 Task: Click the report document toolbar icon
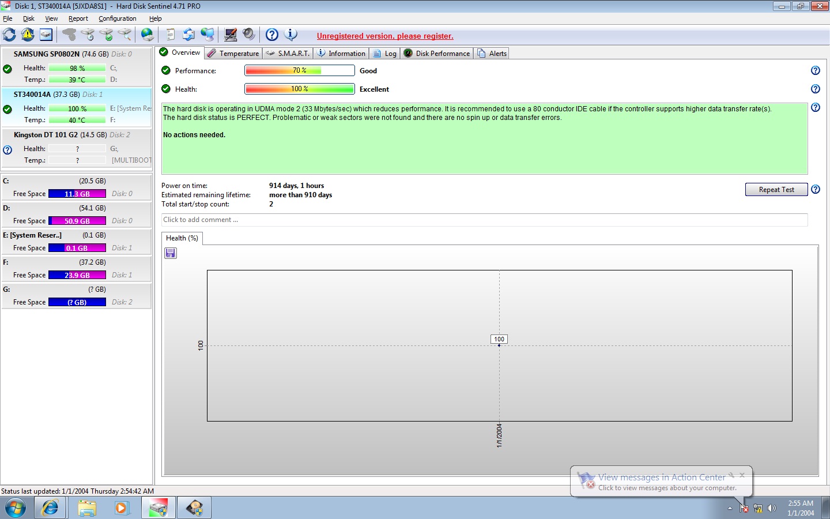click(170, 35)
